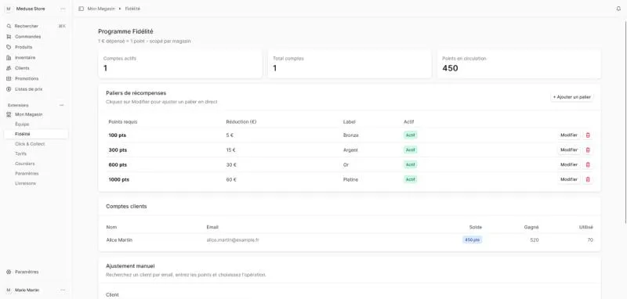Click the Mon Magasin store icon
The width and height of the screenshot is (627, 299).
coord(9,114)
